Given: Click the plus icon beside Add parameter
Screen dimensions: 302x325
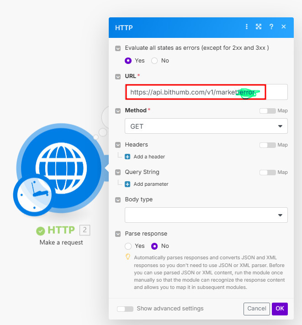Looking at the screenshot, I should (x=128, y=184).
